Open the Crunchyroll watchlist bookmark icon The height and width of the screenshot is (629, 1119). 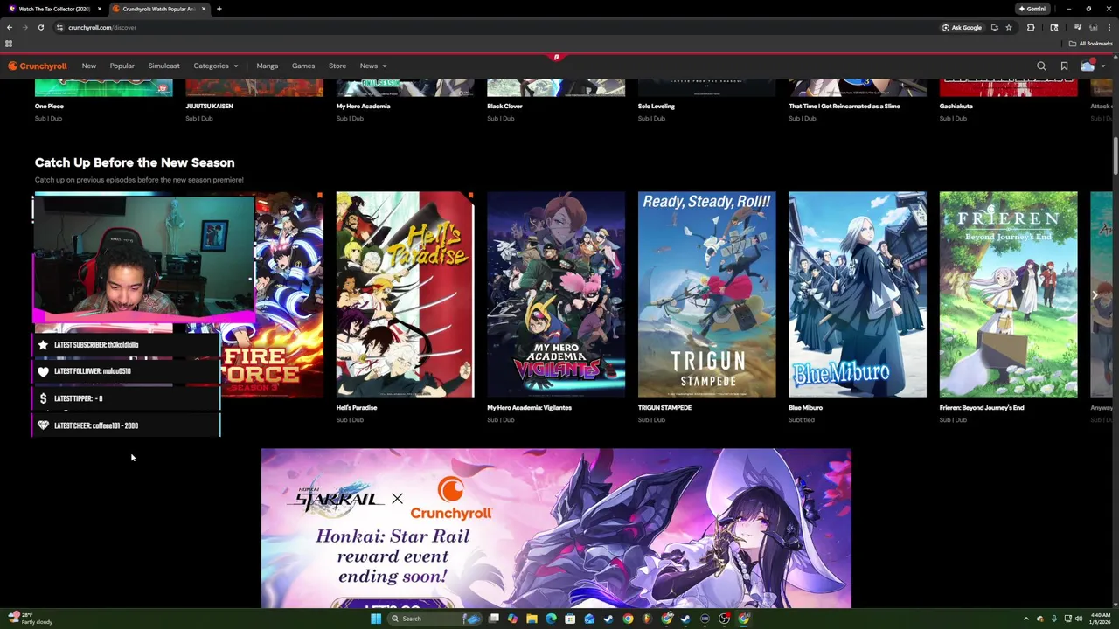coord(1064,66)
